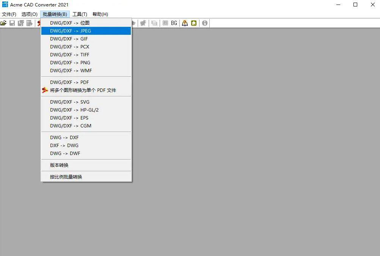Choose DWG/DXF -> PDF option
The width and height of the screenshot is (380, 256).
(x=69, y=82)
